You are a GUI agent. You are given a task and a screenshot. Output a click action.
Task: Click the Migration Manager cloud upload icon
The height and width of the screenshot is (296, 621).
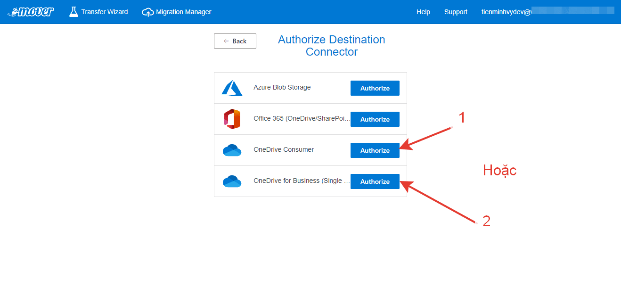pyautogui.click(x=148, y=12)
